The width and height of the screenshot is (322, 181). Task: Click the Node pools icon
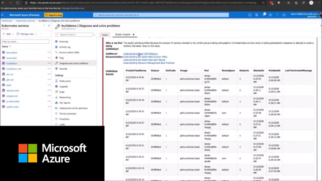(57, 81)
